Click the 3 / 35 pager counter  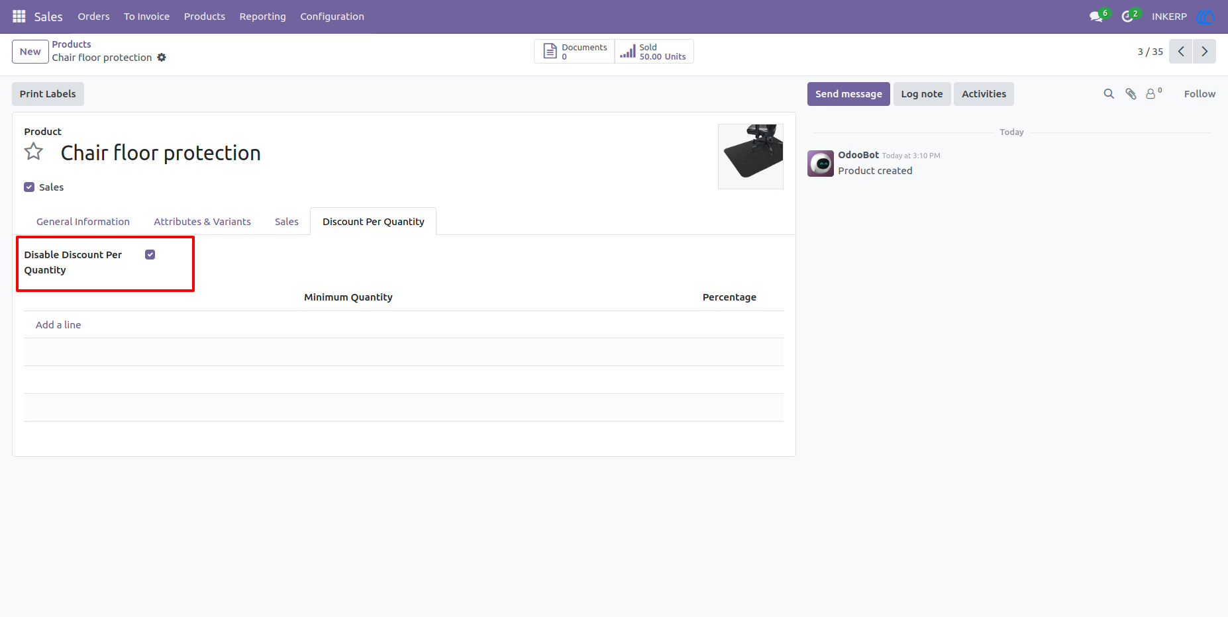1151,52
